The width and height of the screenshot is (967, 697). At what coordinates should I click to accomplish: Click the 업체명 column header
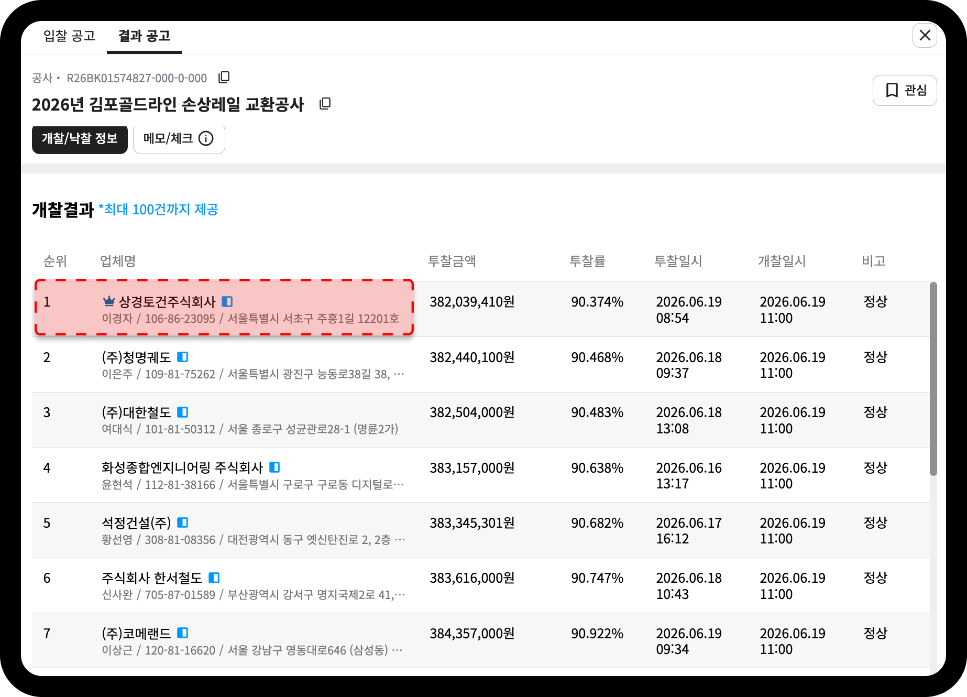tap(118, 261)
